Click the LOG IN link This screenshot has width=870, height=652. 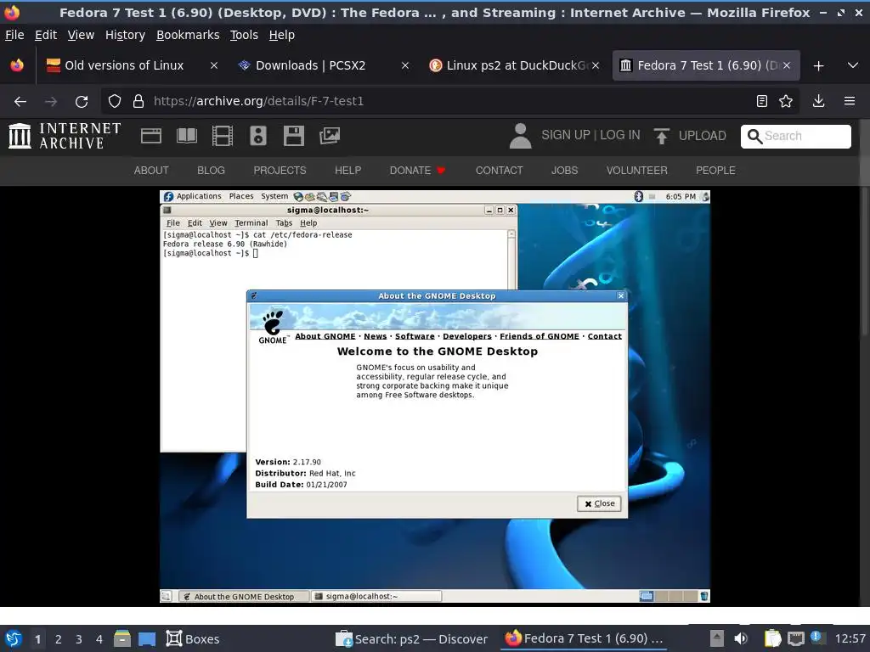click(x=619, y=135)
